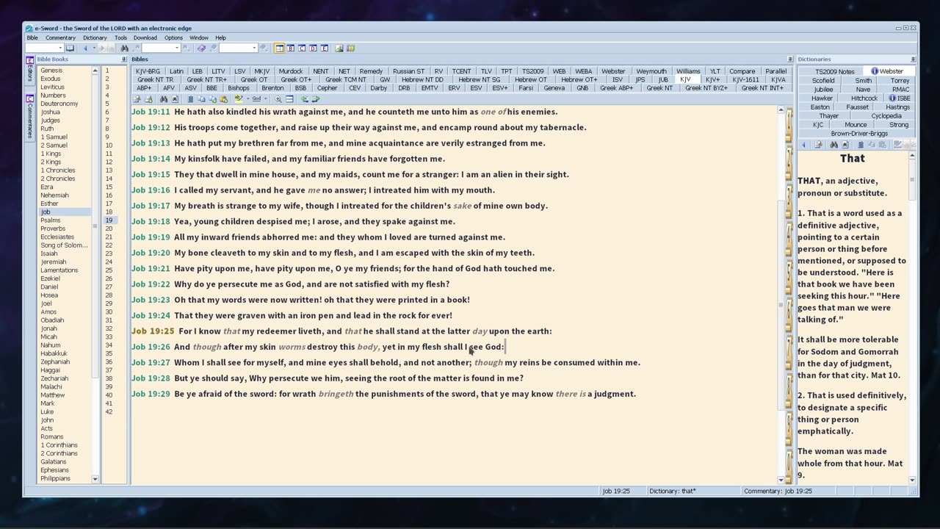The height and width of the screenshot is (529, 940).
Task: Click the Job 19:11 verse reference
Action: point(151,112)
